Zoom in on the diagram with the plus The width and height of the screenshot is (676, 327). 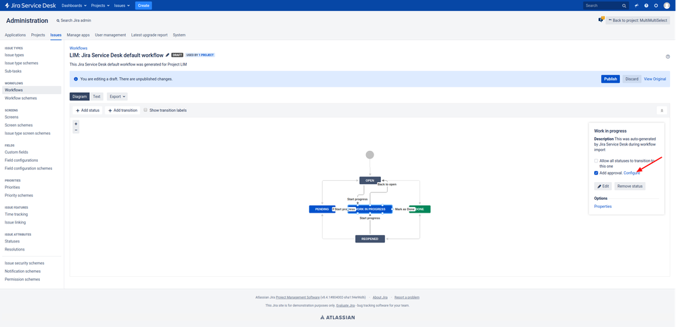click(x=76, y=124)
